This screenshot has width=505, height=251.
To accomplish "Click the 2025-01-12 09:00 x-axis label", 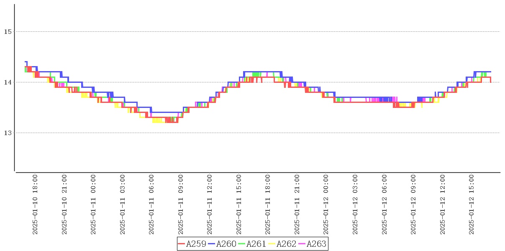I will (413, 205).
